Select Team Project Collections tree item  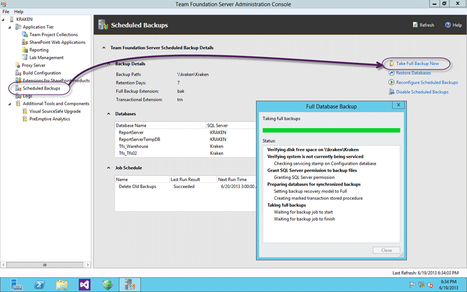click(53, 34)
